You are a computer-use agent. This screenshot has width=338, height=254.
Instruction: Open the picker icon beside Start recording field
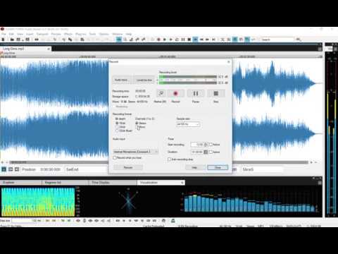point(206,145)
